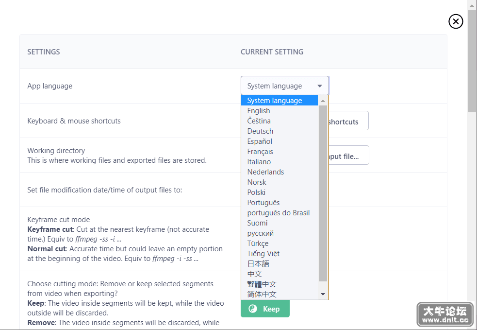The image size is (477, 330).
Task: Choose 日本語 in the language dropdown
Action: 280,264
